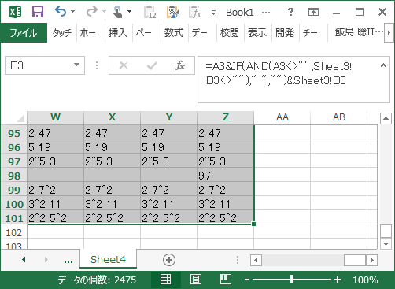
Task: Click cell Z98 containing 97
Action: pyautogui.click(x=225, y=176)
